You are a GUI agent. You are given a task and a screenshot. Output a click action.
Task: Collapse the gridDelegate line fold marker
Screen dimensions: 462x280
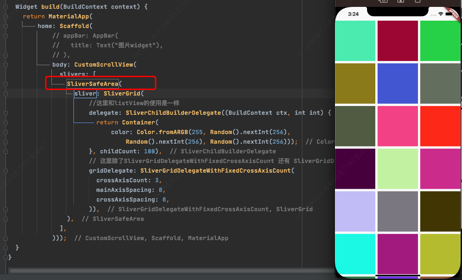[x=6, y=171]
